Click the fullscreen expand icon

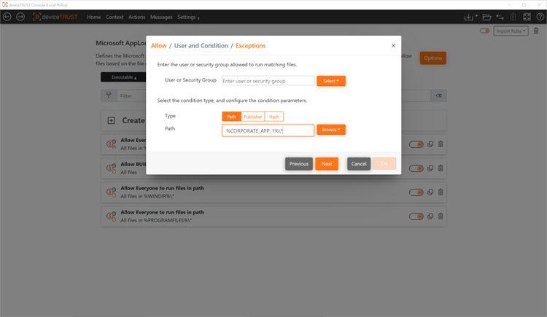[527, 17]
